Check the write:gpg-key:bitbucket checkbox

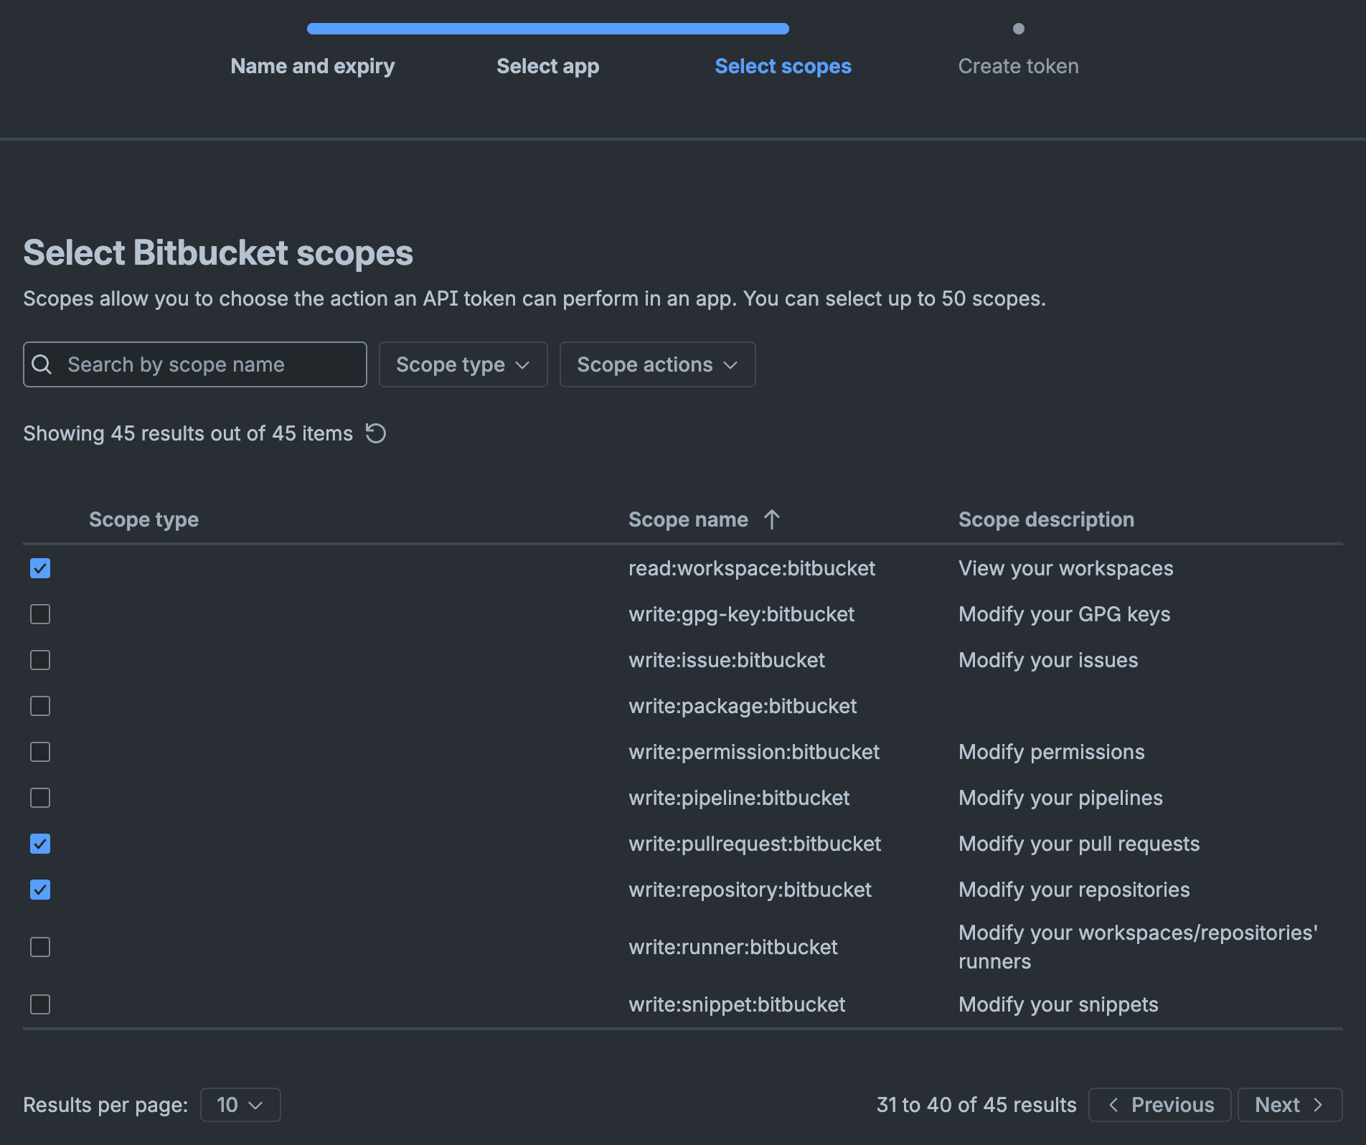pyautogui.click(x=40, y=614)
